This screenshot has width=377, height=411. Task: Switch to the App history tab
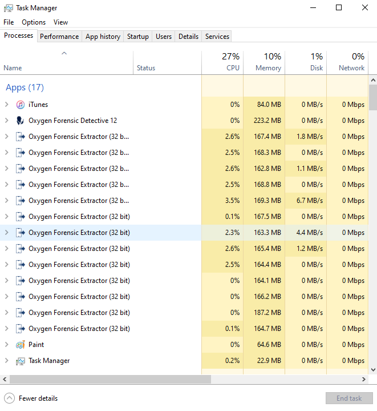(x=103, y=37)
